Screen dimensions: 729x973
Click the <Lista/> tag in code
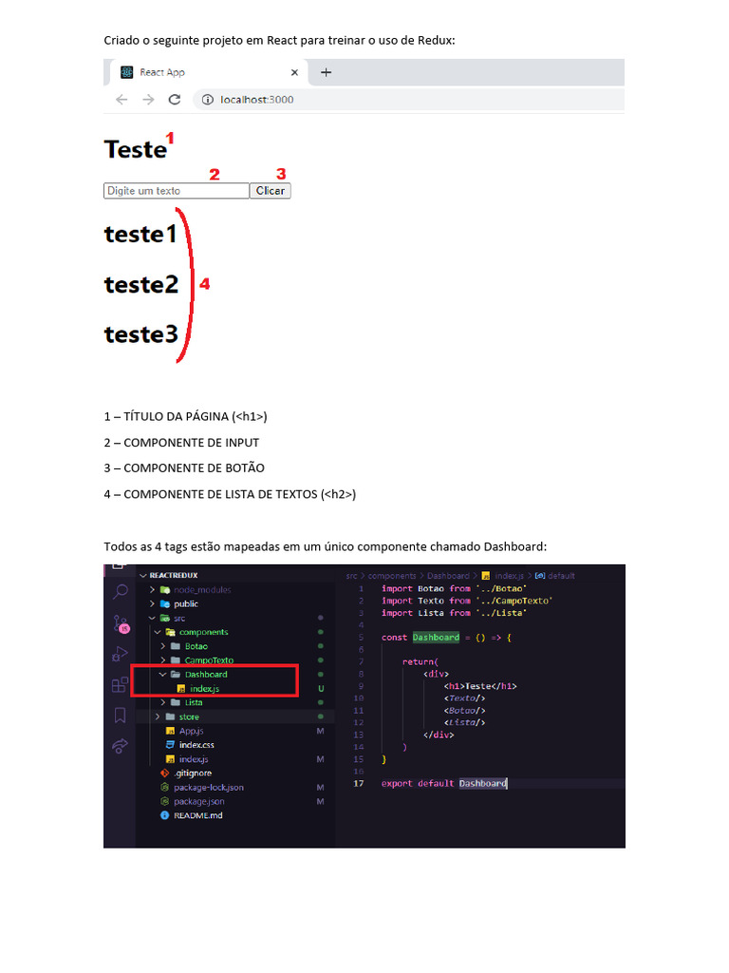tap(464, 722)
